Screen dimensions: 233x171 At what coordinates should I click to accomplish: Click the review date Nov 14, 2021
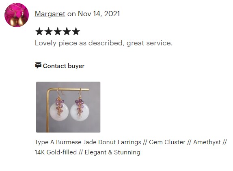[x=99, y=14]
